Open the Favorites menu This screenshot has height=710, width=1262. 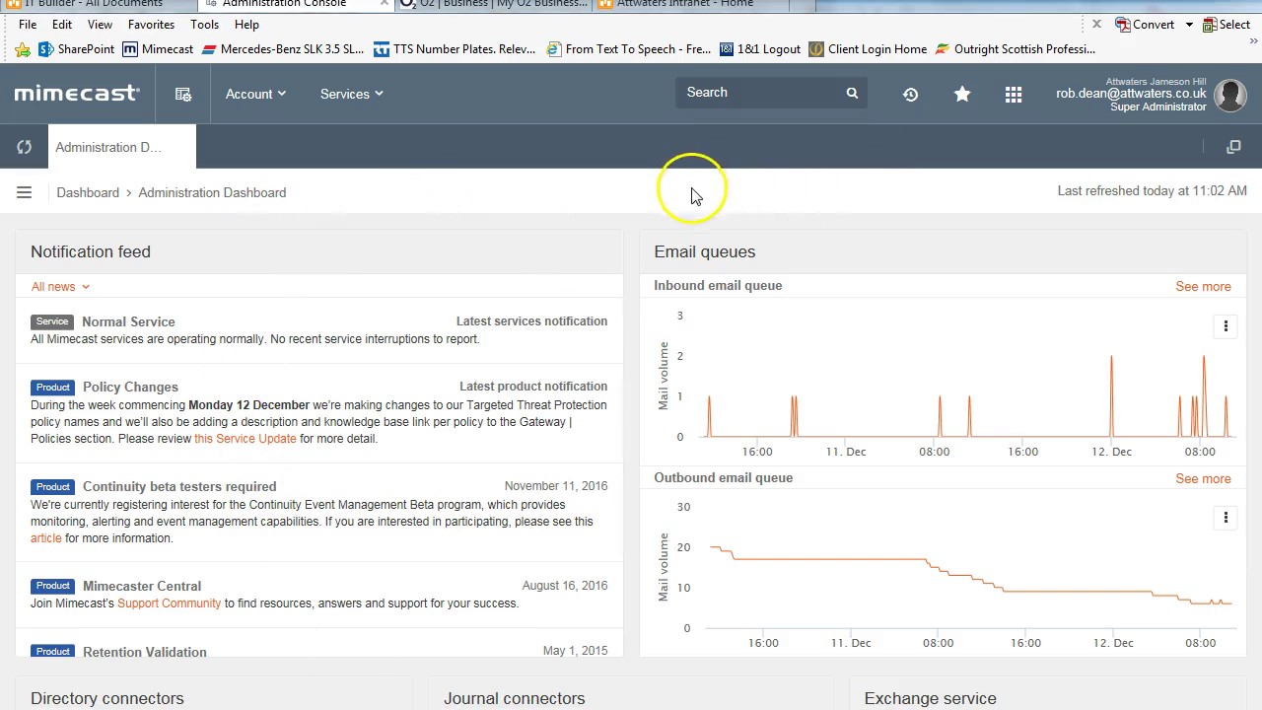(151, 25)
